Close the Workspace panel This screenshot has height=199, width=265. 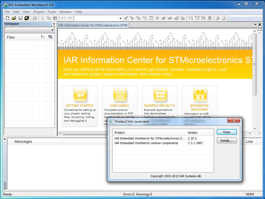point(54,24)
